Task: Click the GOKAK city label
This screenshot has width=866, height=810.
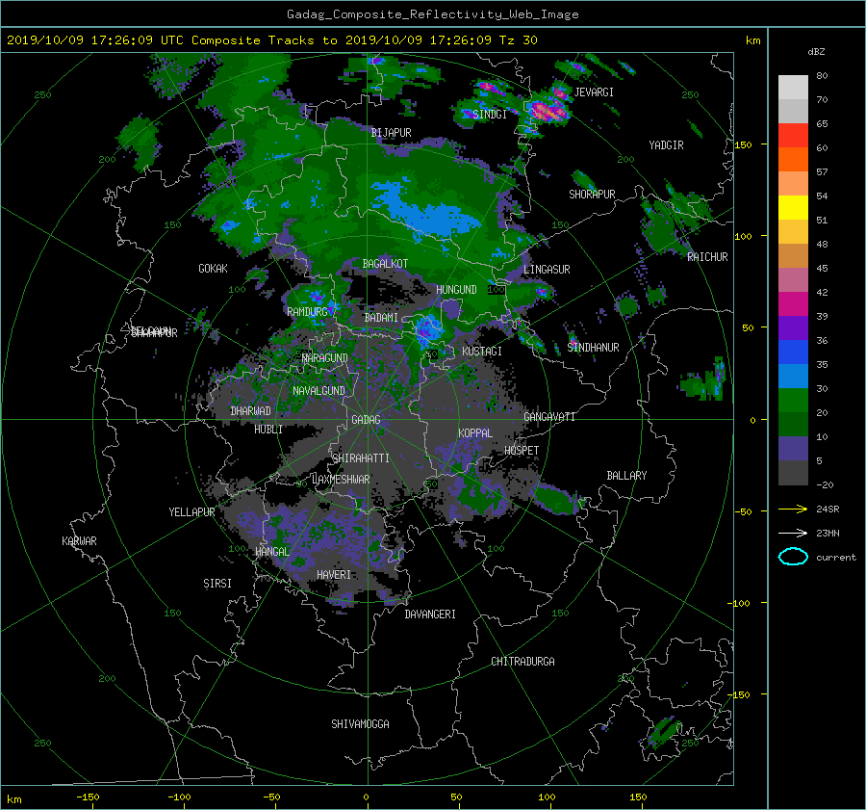Action: click(x=213, y=268)
